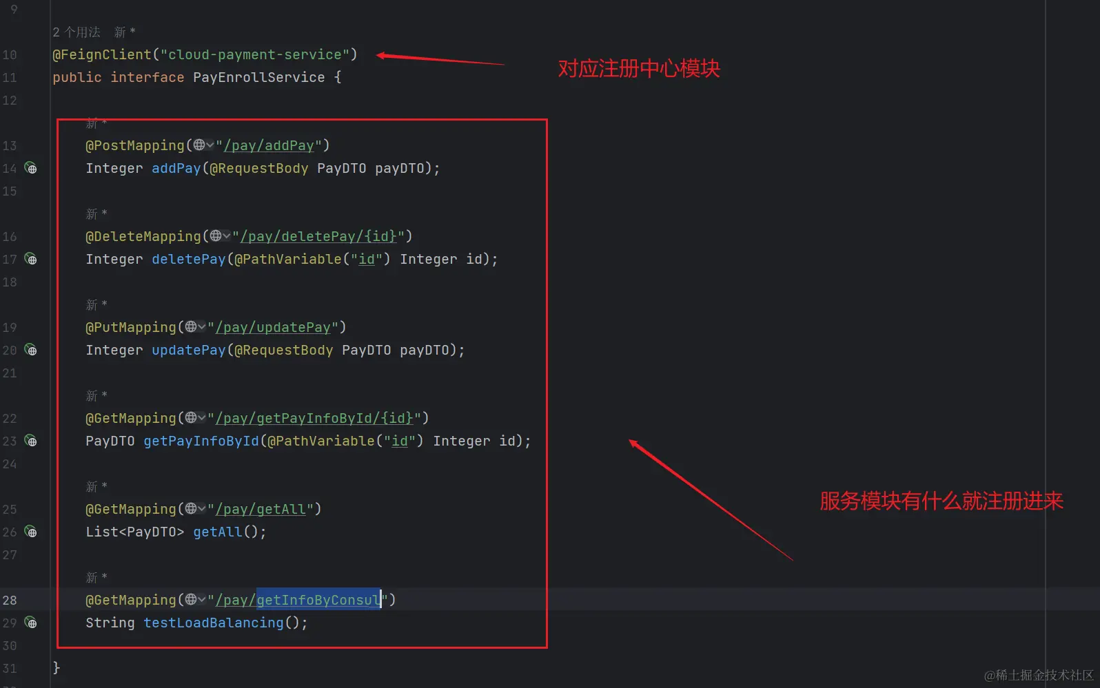The height and width of the screenshot is (688, 1100).
Task: Click the /pay/updatePay URL path
Action: tap(273, 327)
